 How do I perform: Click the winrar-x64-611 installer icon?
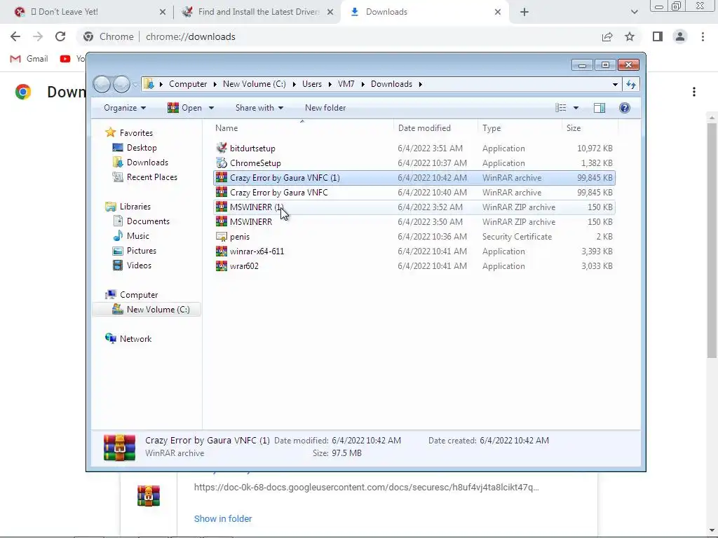click(222, 251)
